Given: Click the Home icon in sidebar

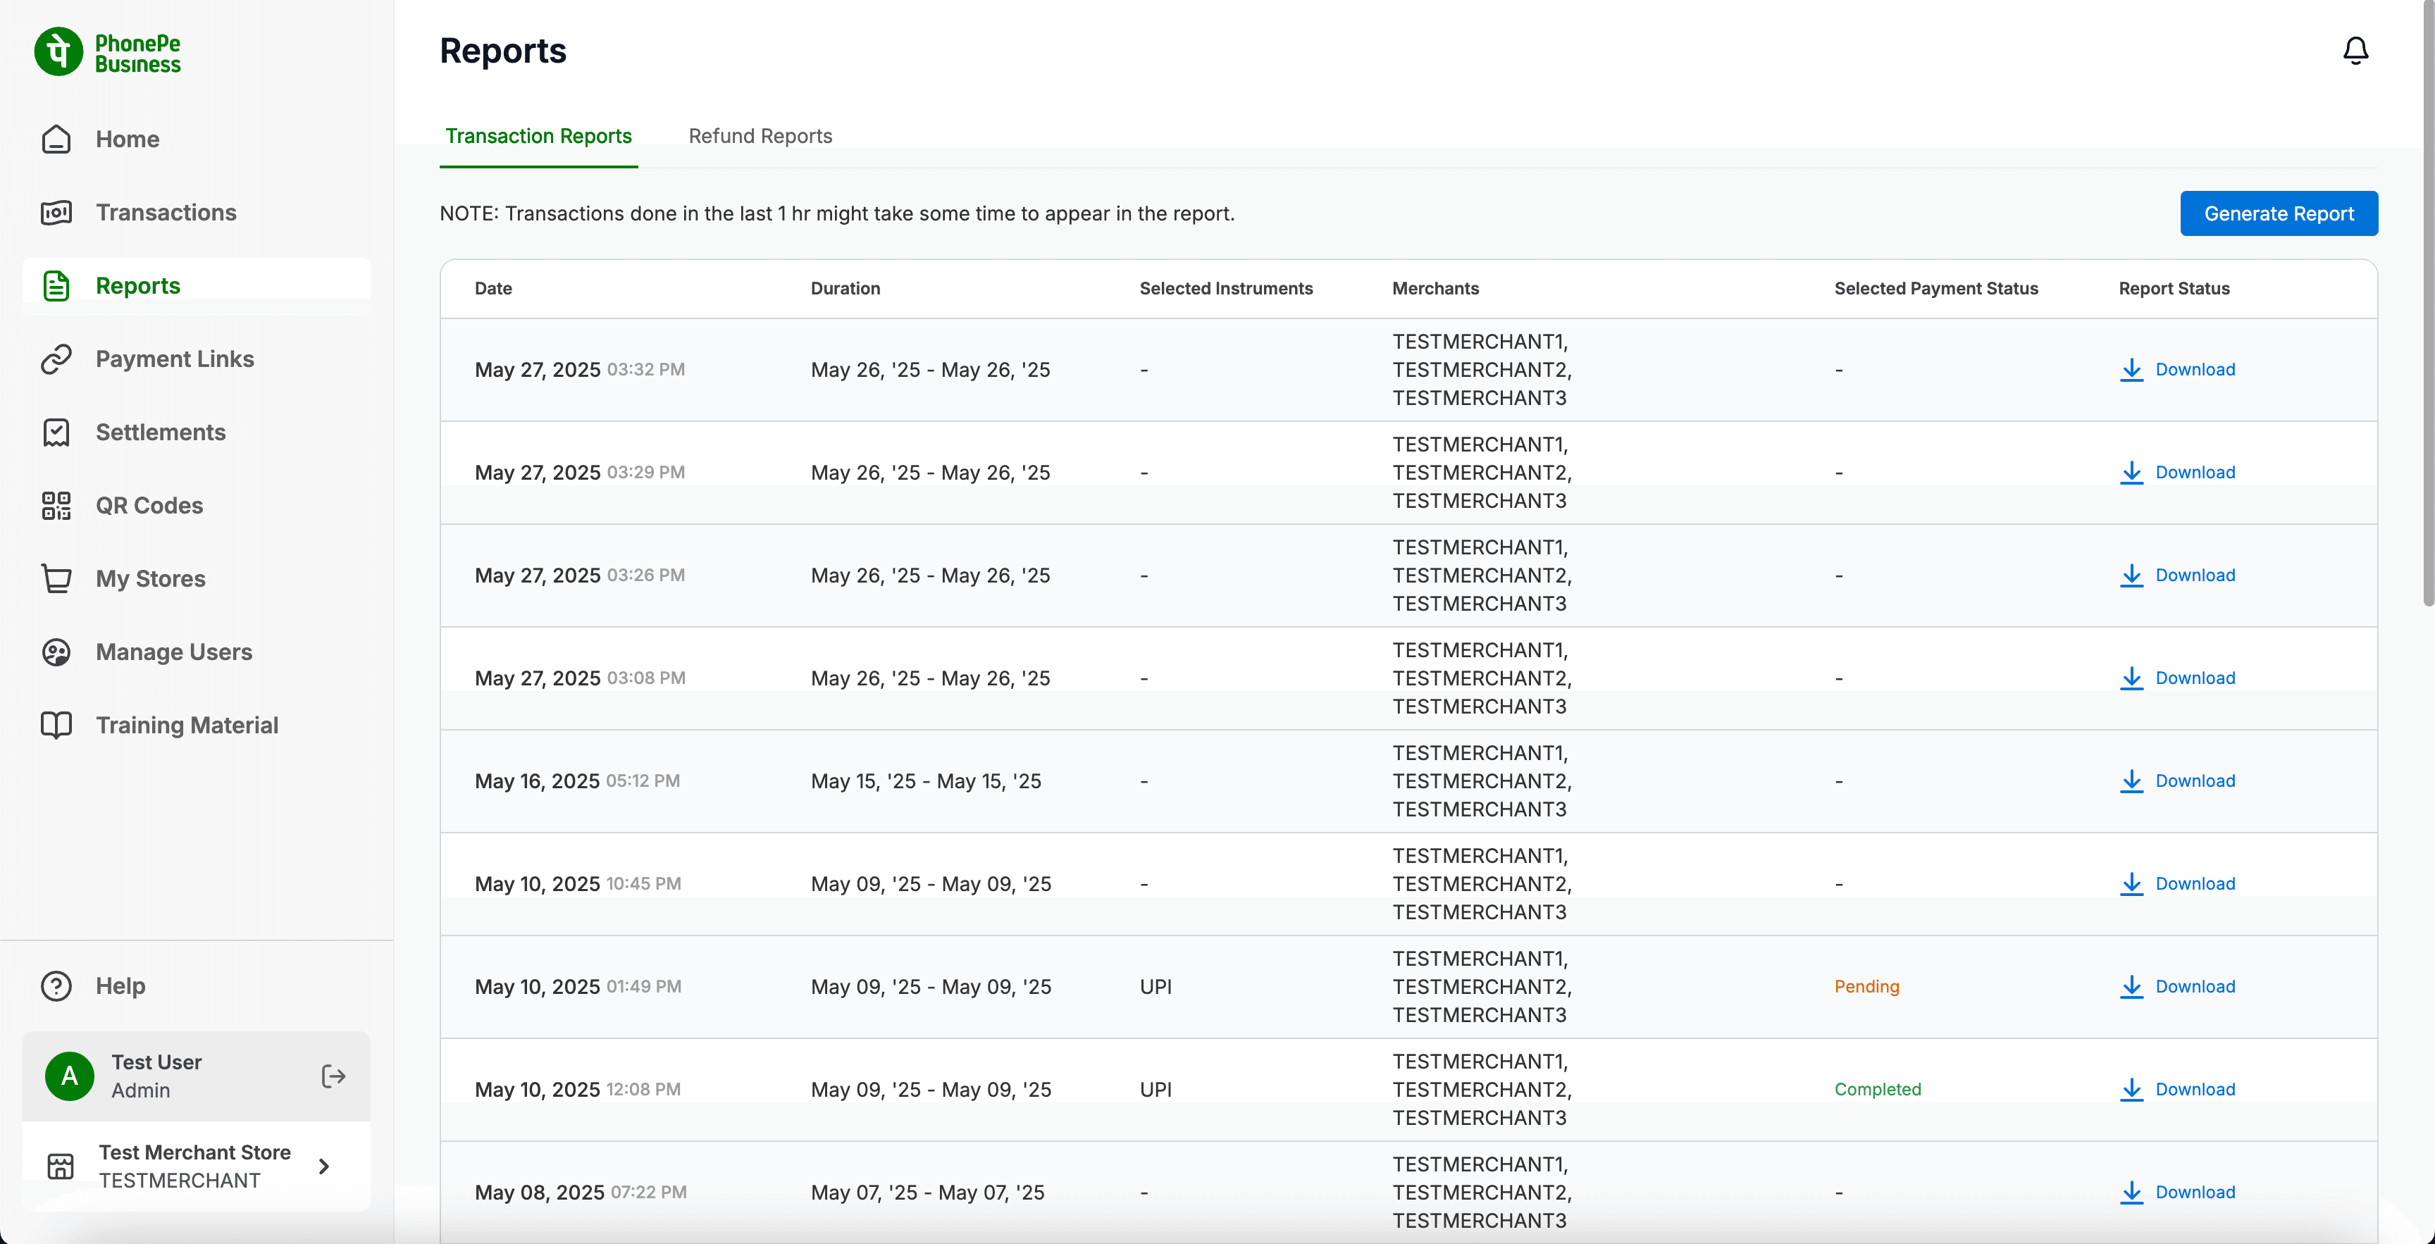Looking at the screenshot, I should [x=56, y=139].
